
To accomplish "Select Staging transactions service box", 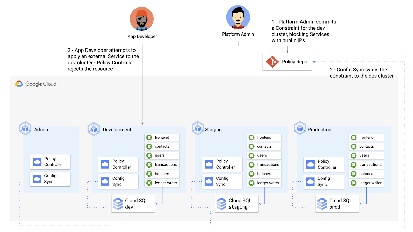I will coord(264,165).
